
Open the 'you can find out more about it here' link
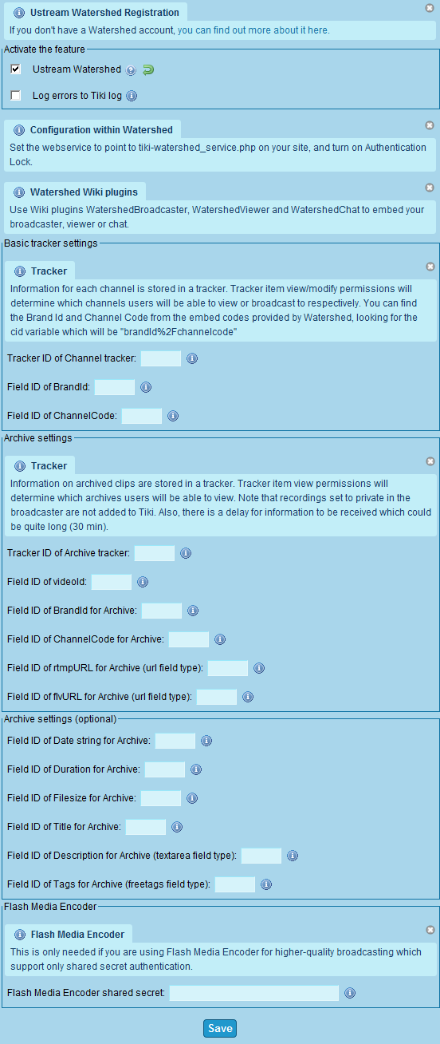[x=252, y=30]
